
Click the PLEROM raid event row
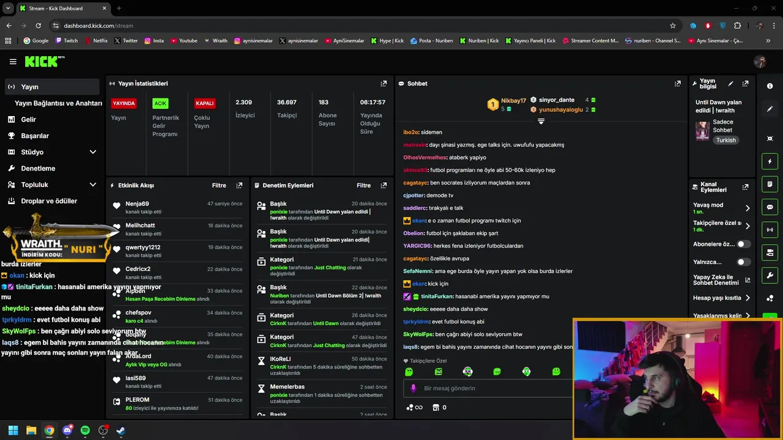coord(177,404)
